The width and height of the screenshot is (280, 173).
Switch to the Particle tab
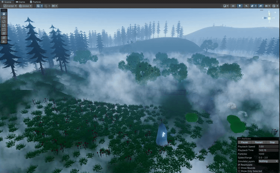(35, 2)
